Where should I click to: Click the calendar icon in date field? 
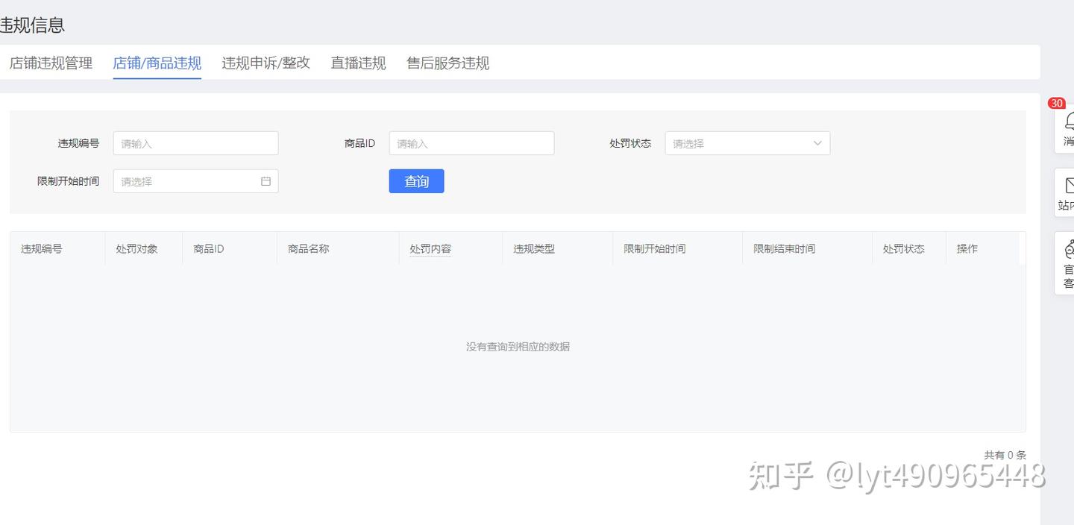tap(266, 181)
